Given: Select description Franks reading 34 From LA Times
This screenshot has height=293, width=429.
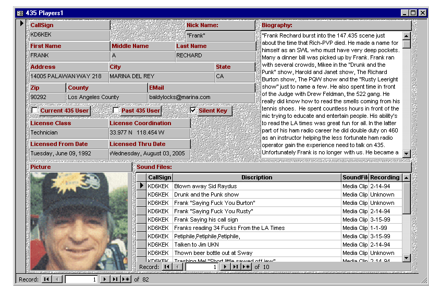Looking at the screenshot, I should [x=257, y=228].
